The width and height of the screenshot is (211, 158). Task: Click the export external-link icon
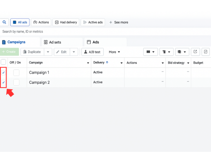(195, 52)
